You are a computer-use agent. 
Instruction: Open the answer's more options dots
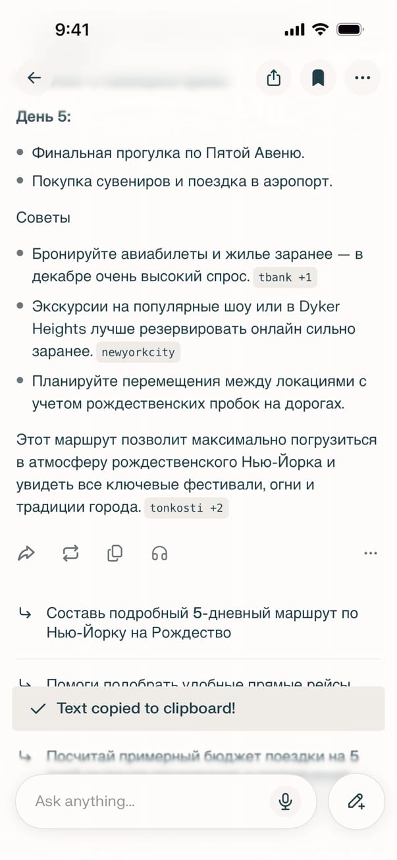(x=371, y=554)
